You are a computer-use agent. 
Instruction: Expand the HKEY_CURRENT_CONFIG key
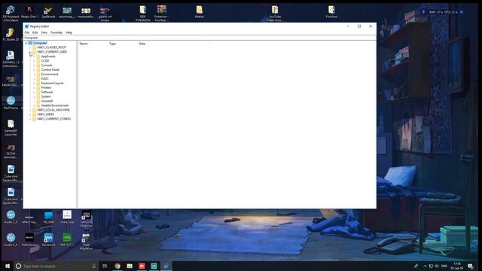click(x=30, y=119)
